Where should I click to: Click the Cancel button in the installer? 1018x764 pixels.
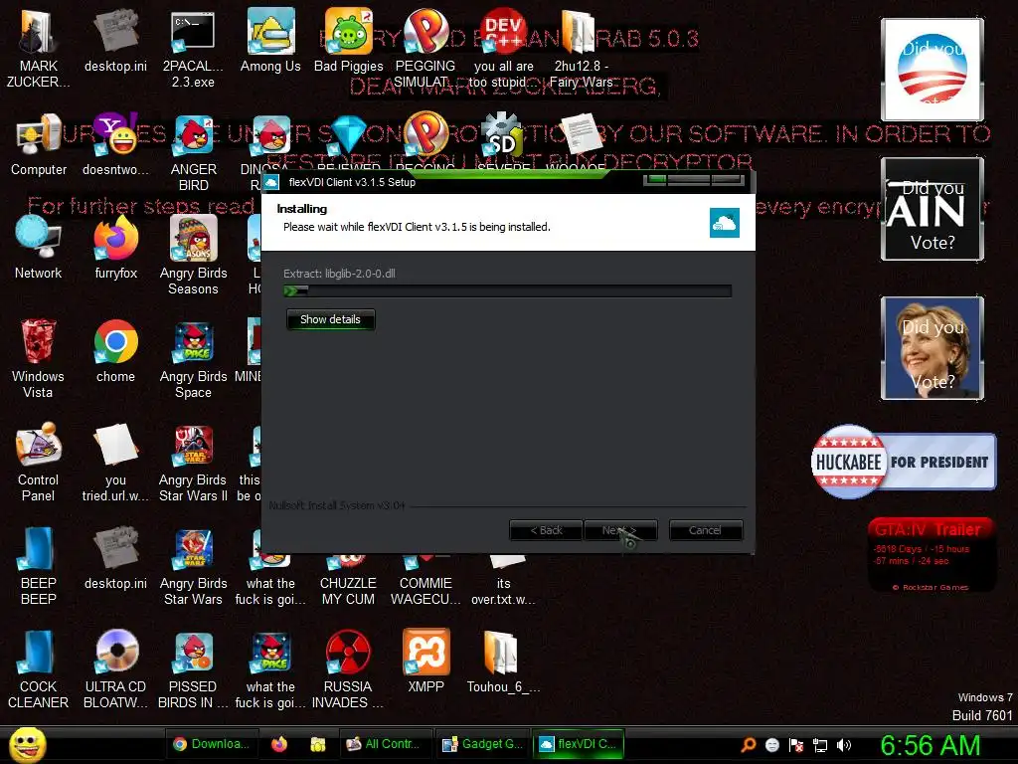pos(706,530)
